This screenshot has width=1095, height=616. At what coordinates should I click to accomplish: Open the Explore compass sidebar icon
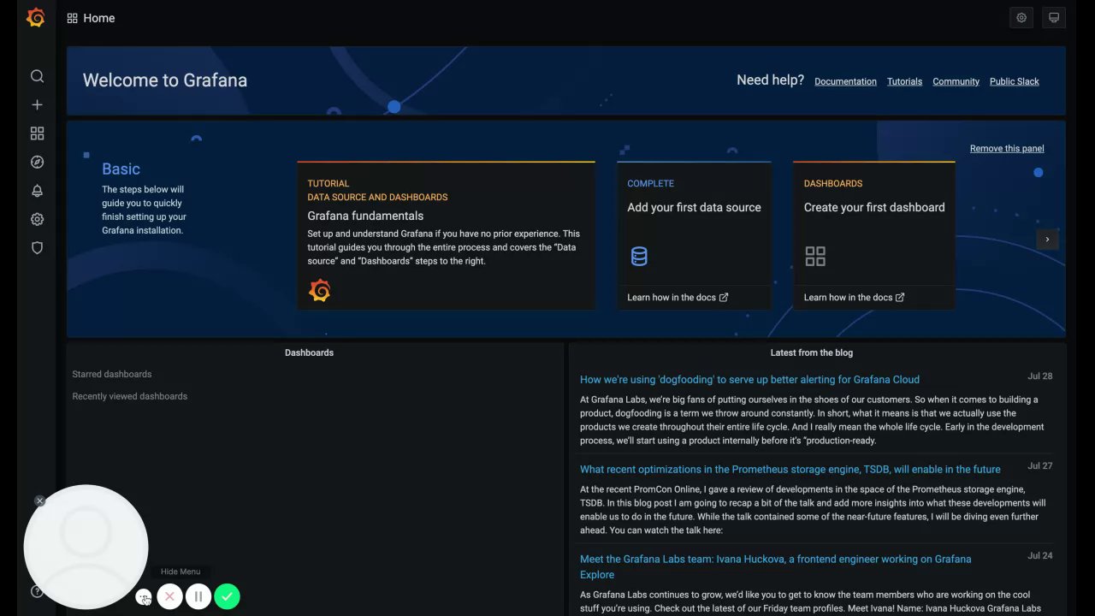37,162
